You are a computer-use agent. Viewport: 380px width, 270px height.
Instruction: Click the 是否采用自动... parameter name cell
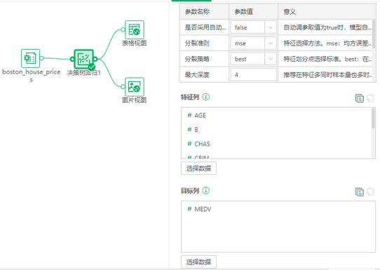click(204, 27)
